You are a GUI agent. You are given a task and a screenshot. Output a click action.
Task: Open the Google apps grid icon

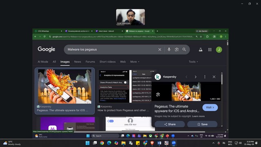tap(210, 49)
